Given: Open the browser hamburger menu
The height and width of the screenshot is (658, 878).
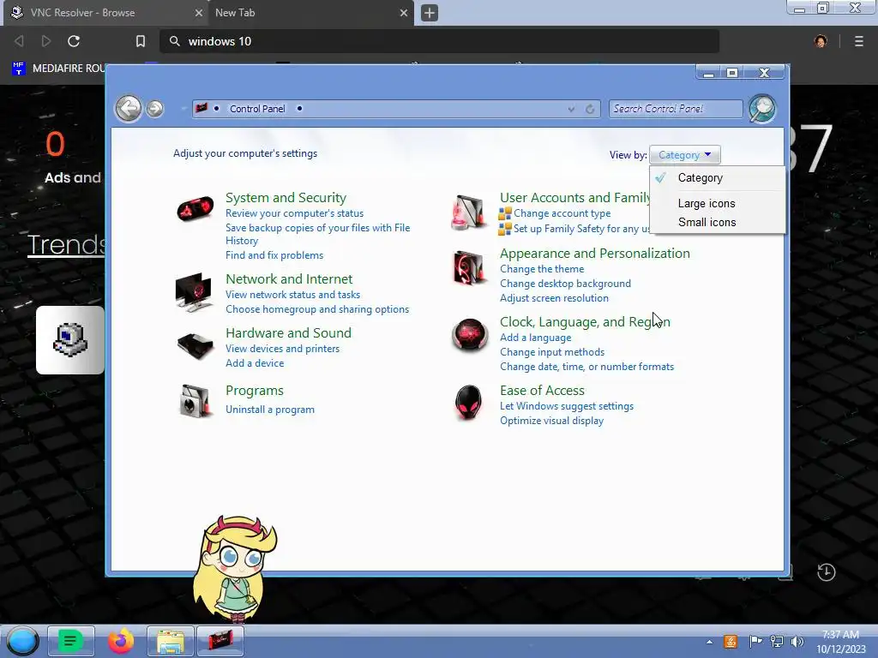Looking at the screenshot, I should pyautogui.click(x=858, y=41).
